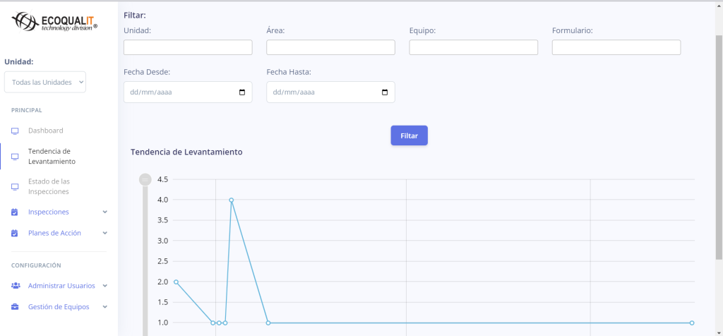Expand the Administrar Usuarios chevron

pyautogui.click(x=104, y=286)
